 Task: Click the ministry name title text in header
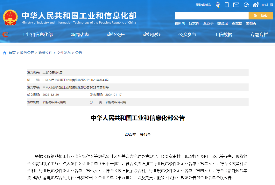pos(79,16)
